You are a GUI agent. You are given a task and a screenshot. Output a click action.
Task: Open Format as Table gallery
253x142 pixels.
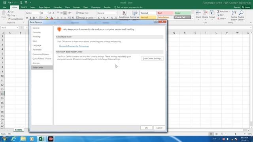(134, 15)
